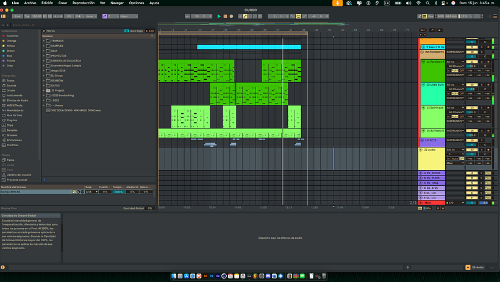Open the Edición menu
The image size is (500, 282).
tap(47, 3)
